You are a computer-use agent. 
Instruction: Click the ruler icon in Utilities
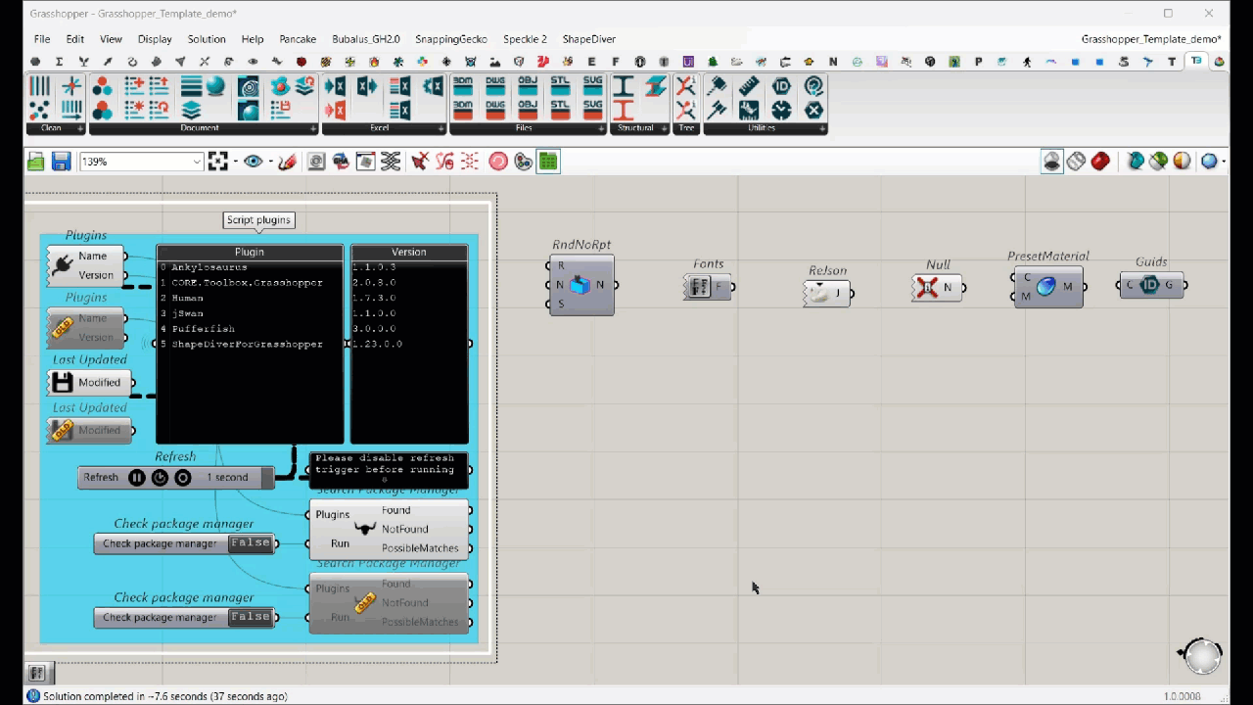coord(749,86)
